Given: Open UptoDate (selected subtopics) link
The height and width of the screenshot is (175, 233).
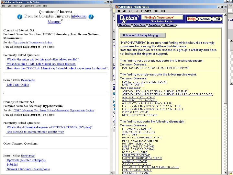Looking at the screenshot, I should (26, 160).
